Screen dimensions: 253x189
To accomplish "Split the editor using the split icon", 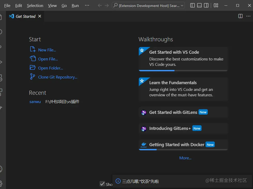I will (240, 16).
